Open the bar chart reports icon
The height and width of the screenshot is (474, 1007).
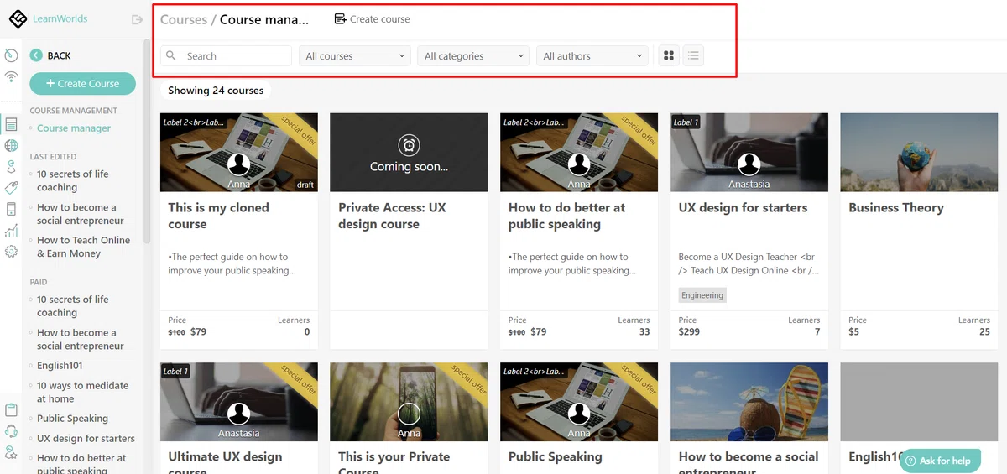click(x=11, y=230)
